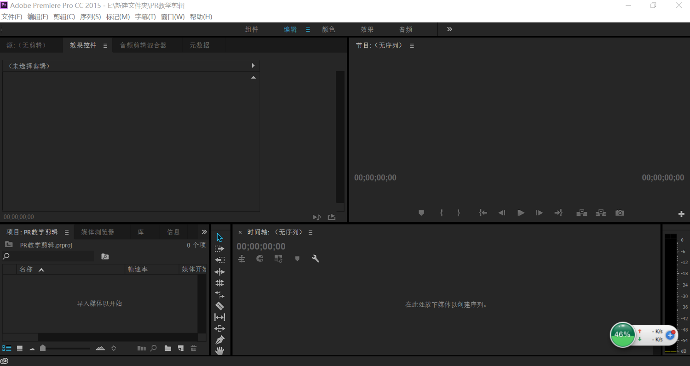Click Mark In in Program monitor
The image size is (690, 366).
pyautogui.click(x=441, y=213)
